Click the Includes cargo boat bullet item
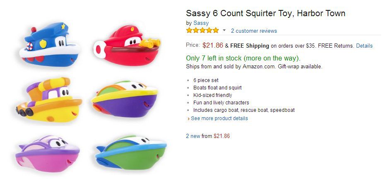 pyautogui.click(x=244, y=110)
